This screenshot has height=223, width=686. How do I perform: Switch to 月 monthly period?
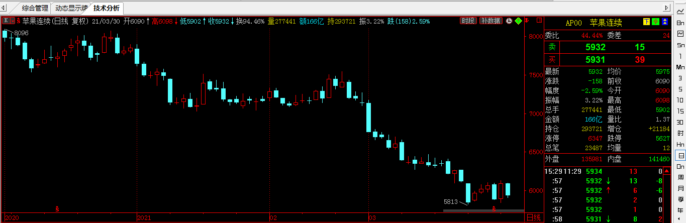click(680, 188)
